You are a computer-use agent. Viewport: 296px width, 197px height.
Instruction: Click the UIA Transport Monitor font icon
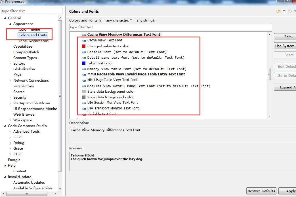[x=84, y=109]
